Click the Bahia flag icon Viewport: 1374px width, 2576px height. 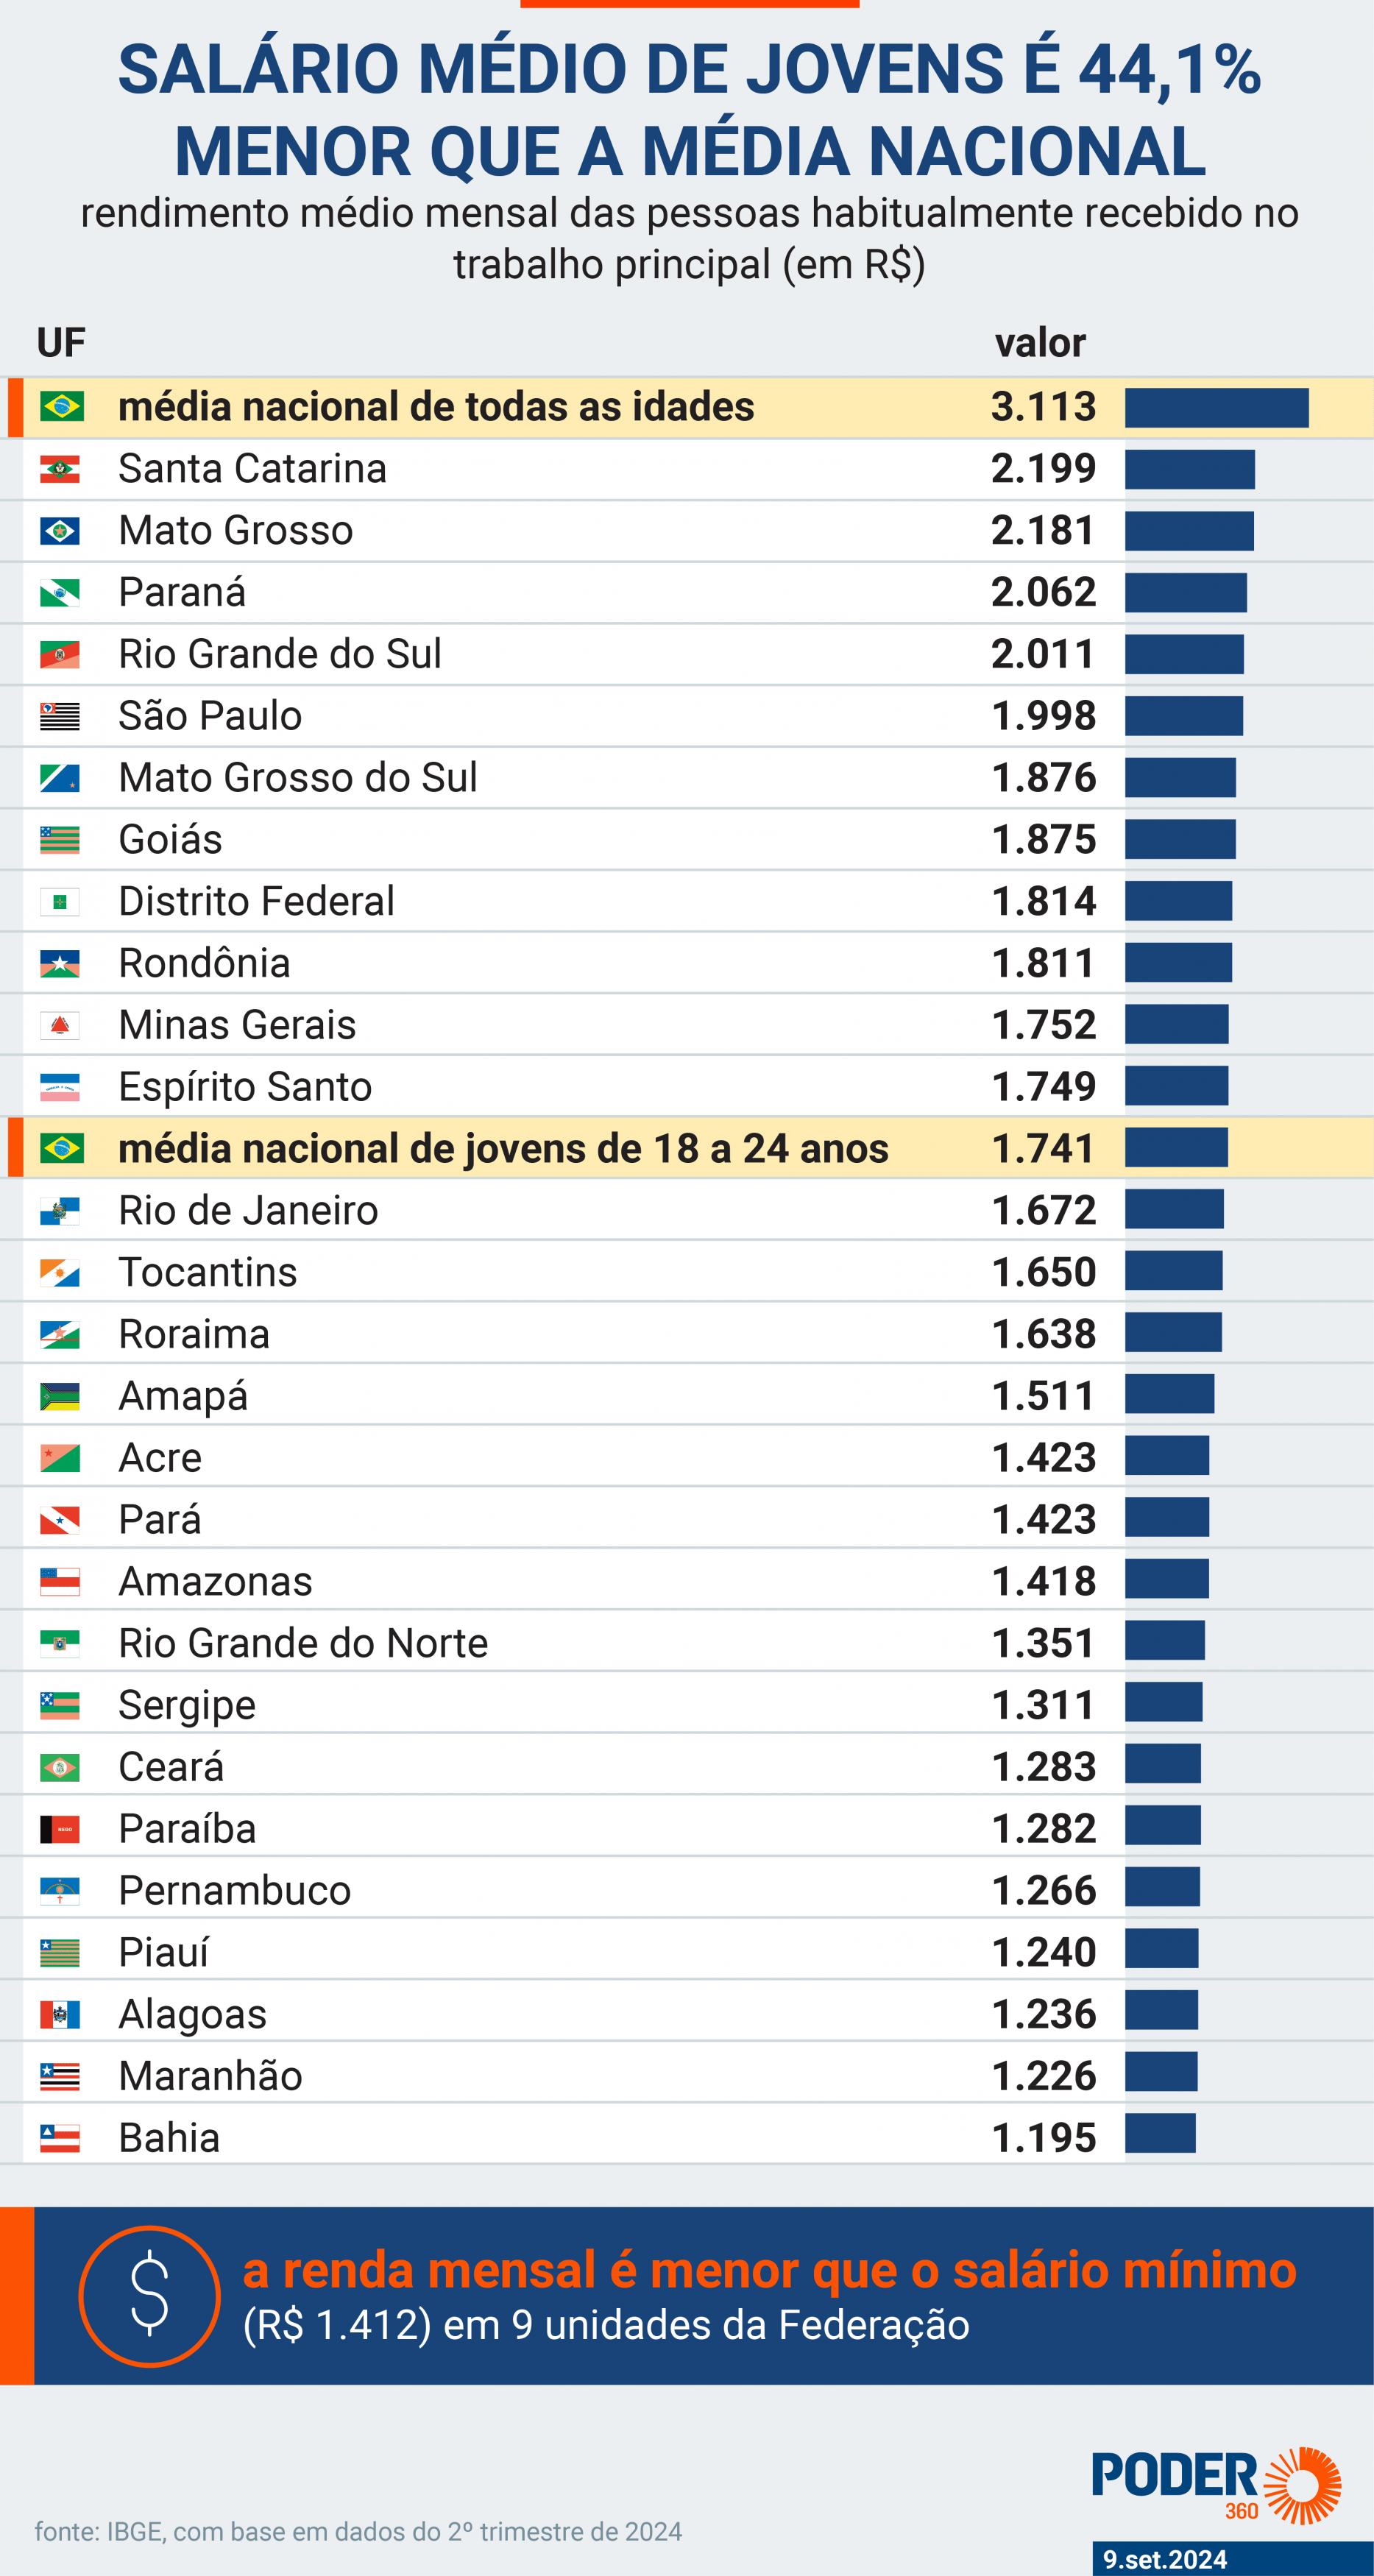(60, 2138)
